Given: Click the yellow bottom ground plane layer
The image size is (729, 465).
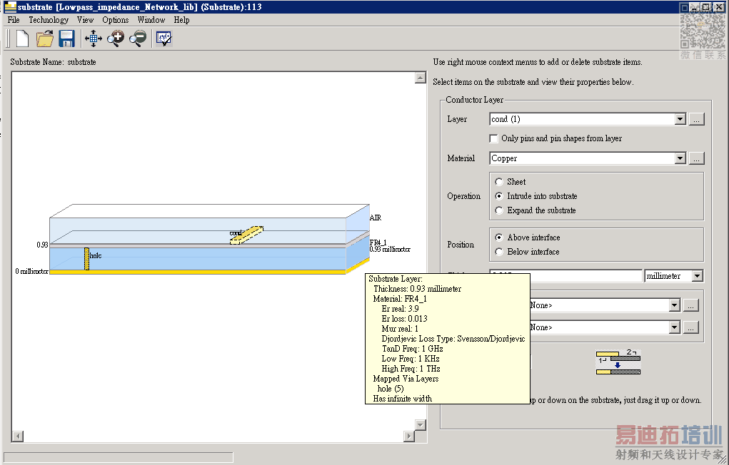Looking at the screenshot, I should [198, 272].
